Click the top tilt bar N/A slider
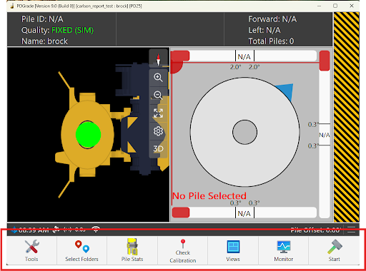This screenshot has width=366, height=271. tap(244, 56)
